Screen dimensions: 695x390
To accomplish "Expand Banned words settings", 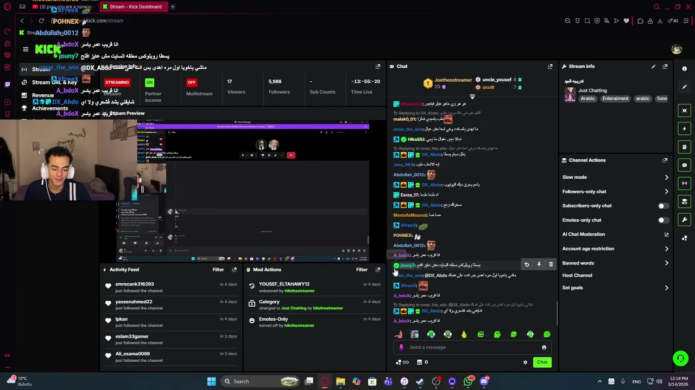I will click(667, 263).
